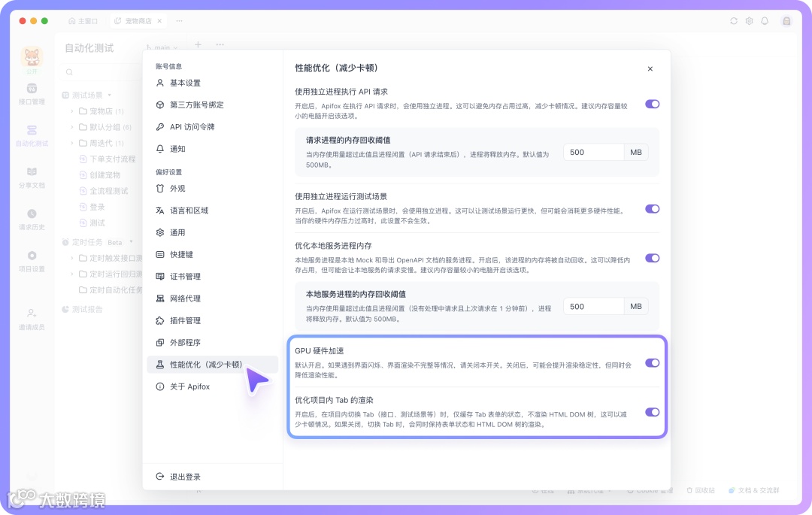Screen dimensions: 812x515
Task: Open notifications bell in title bar
Action: [x=765, y=21]
